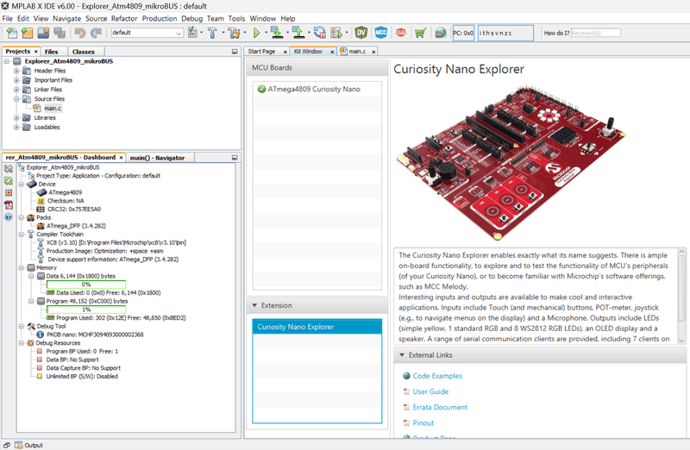This screenshot has width=690, height=450.
Task: Switch to the Files tab
Action: (51, 52)
